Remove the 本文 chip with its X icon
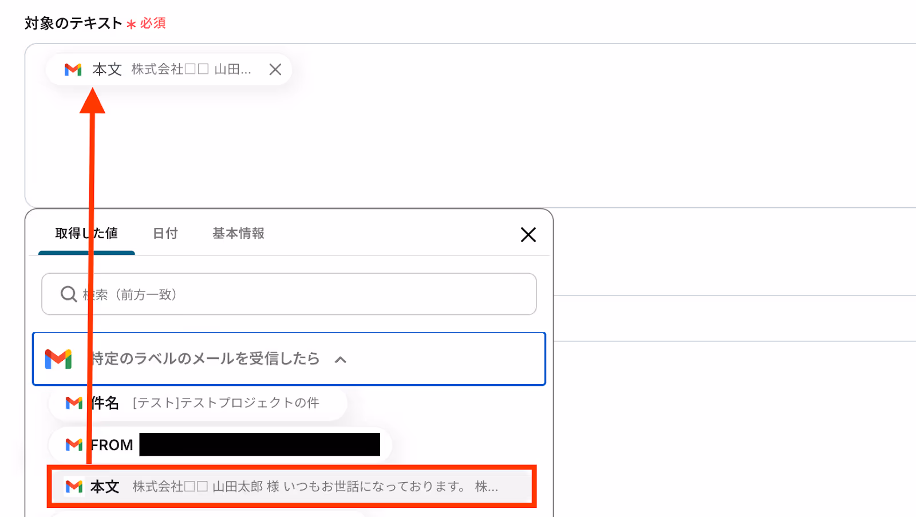Viewport: 916px width, 517px height. [275, 69]
